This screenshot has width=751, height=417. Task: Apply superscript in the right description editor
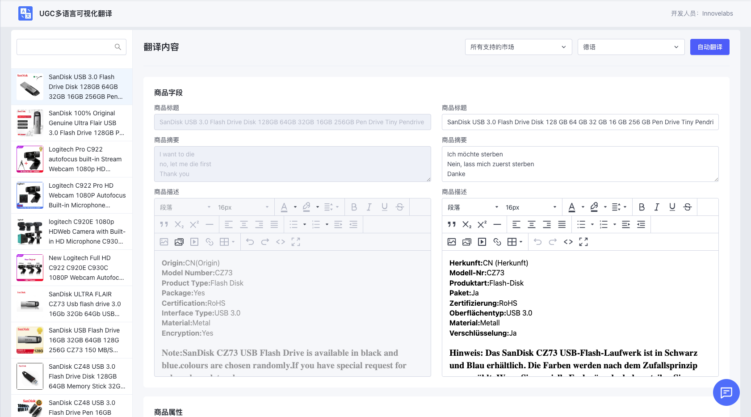pyautogui.click(x=482, y=224)
